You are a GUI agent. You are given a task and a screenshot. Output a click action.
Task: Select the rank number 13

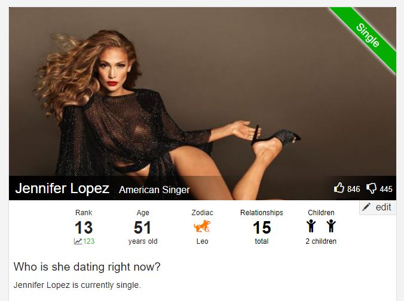click(x=84, y=228)
